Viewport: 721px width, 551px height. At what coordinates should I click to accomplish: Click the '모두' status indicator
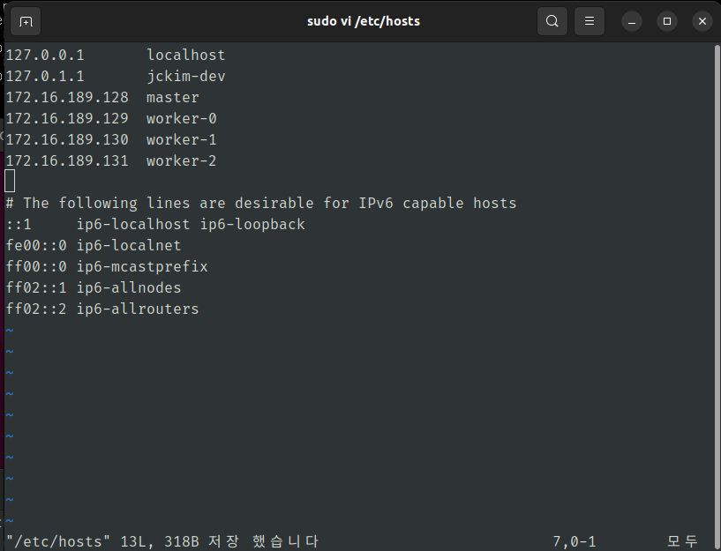pos(682,541)
